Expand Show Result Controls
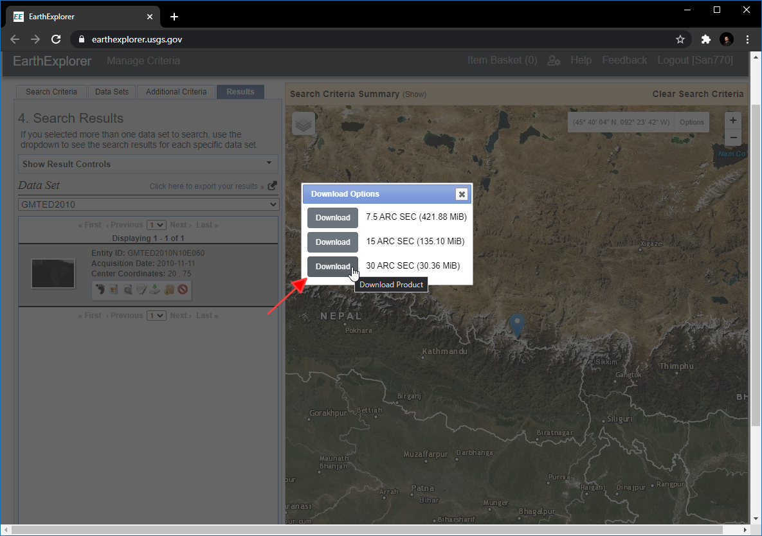762x536 pixels. point(149,164)
